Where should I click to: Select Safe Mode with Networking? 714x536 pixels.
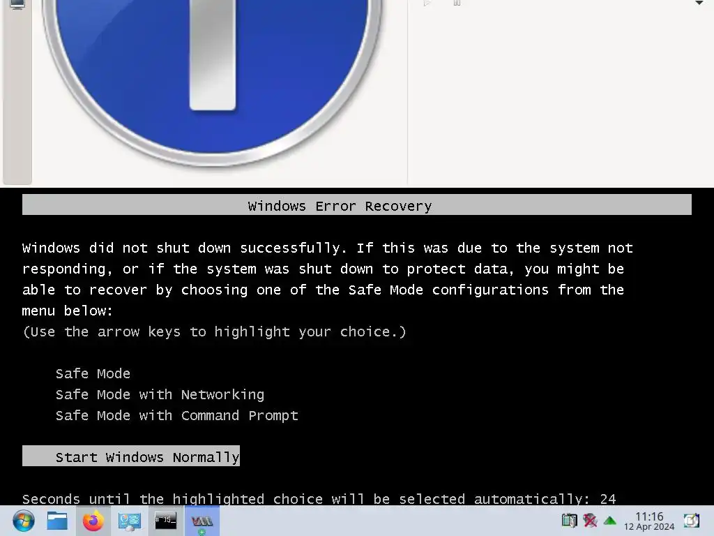point(160,395)
